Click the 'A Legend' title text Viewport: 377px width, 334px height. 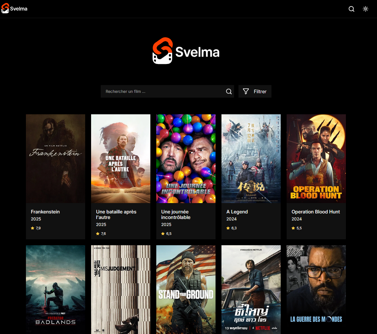[237, 212]
